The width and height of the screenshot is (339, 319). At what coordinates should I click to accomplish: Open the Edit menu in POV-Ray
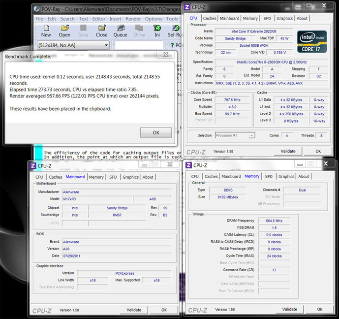[x=52, y=19]
